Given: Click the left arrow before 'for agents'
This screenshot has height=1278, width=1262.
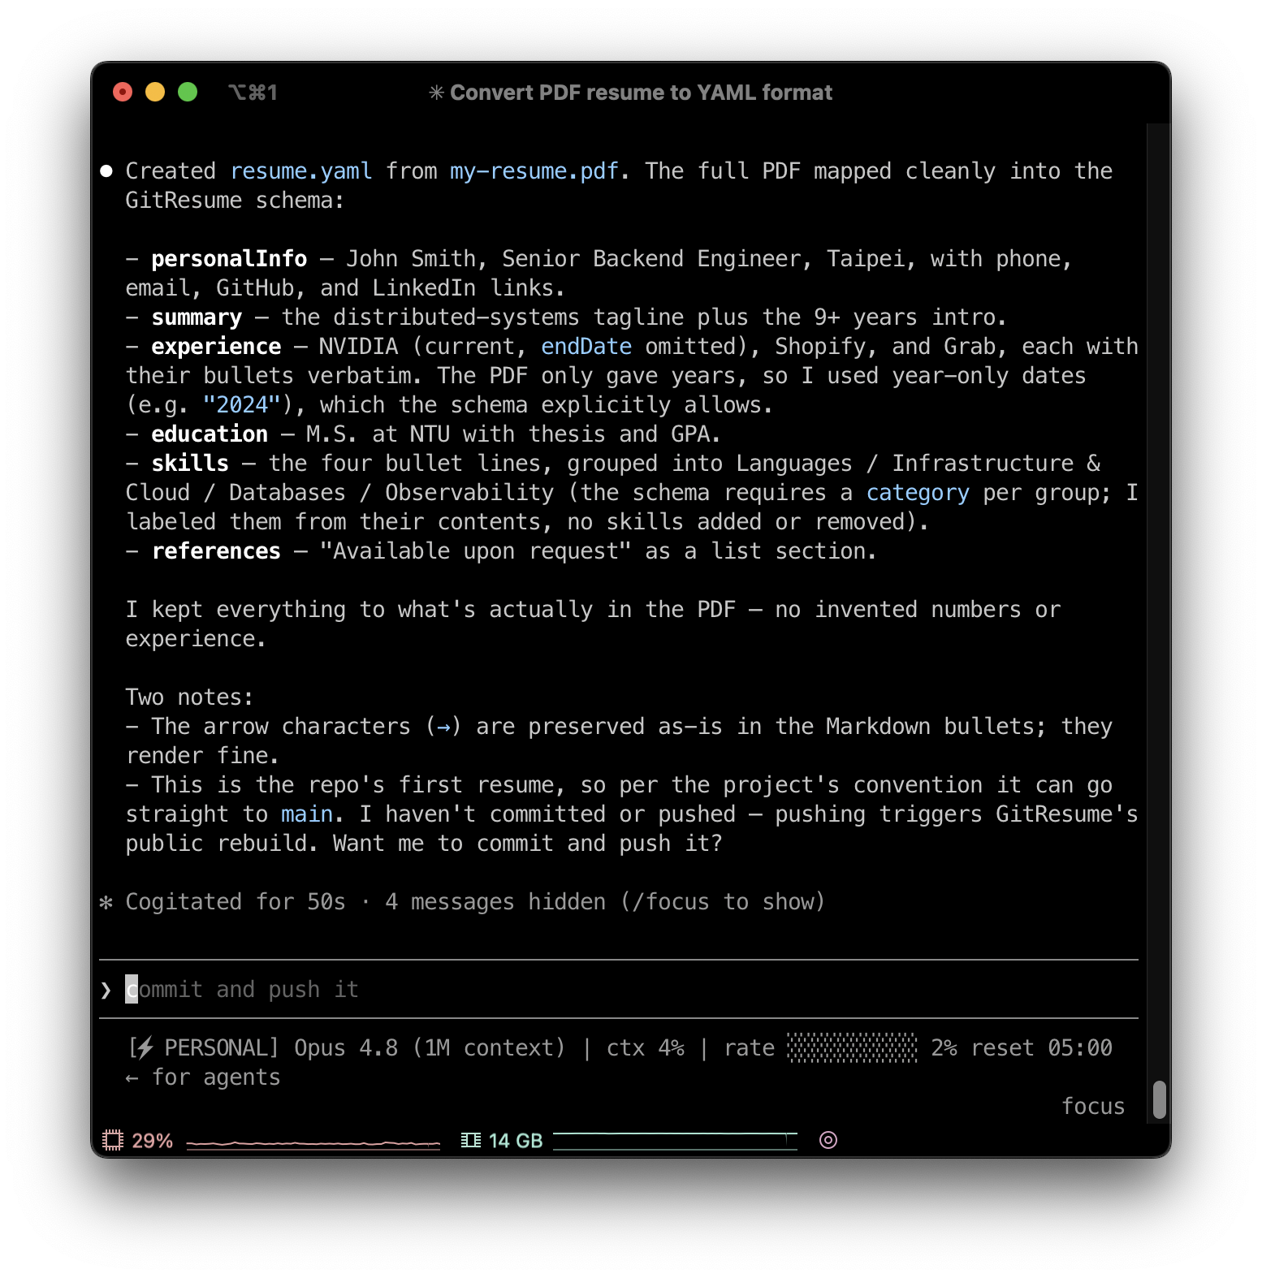Looking at the screenshot, I should point(132,1077).
